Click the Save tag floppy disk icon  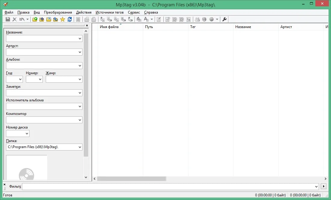click(x=8, y=19)
